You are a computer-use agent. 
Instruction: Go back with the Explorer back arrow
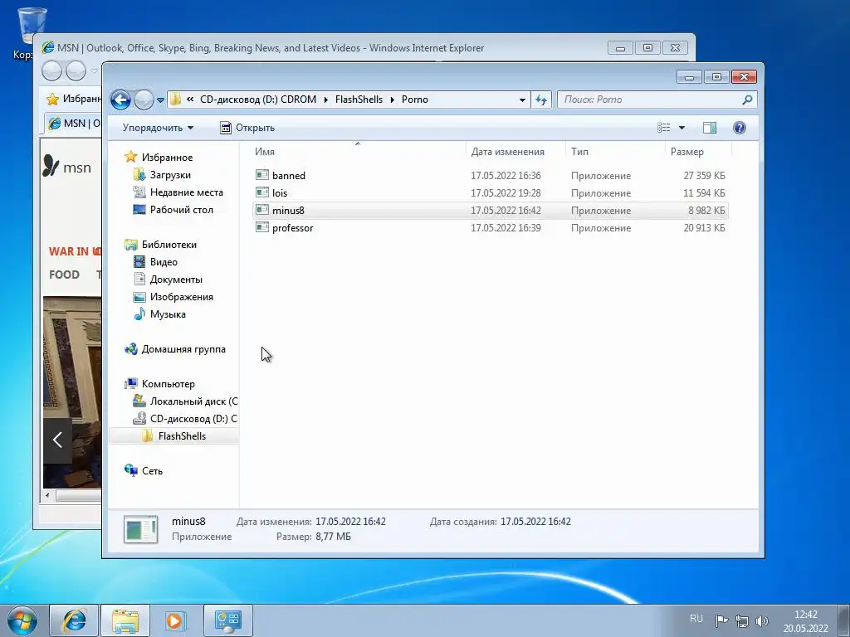120,100
